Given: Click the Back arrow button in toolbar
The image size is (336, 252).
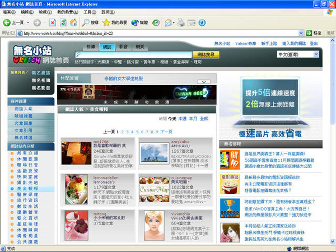Looking at the screenshot, I should [7, 22].
